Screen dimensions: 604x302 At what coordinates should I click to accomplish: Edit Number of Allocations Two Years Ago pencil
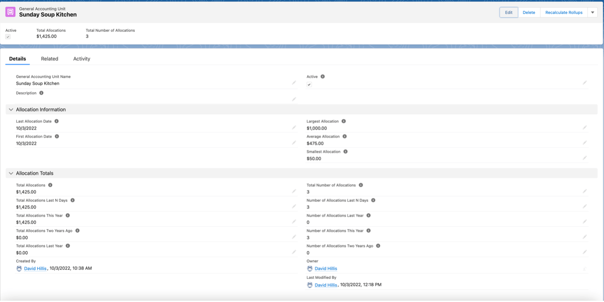(585, 252)
